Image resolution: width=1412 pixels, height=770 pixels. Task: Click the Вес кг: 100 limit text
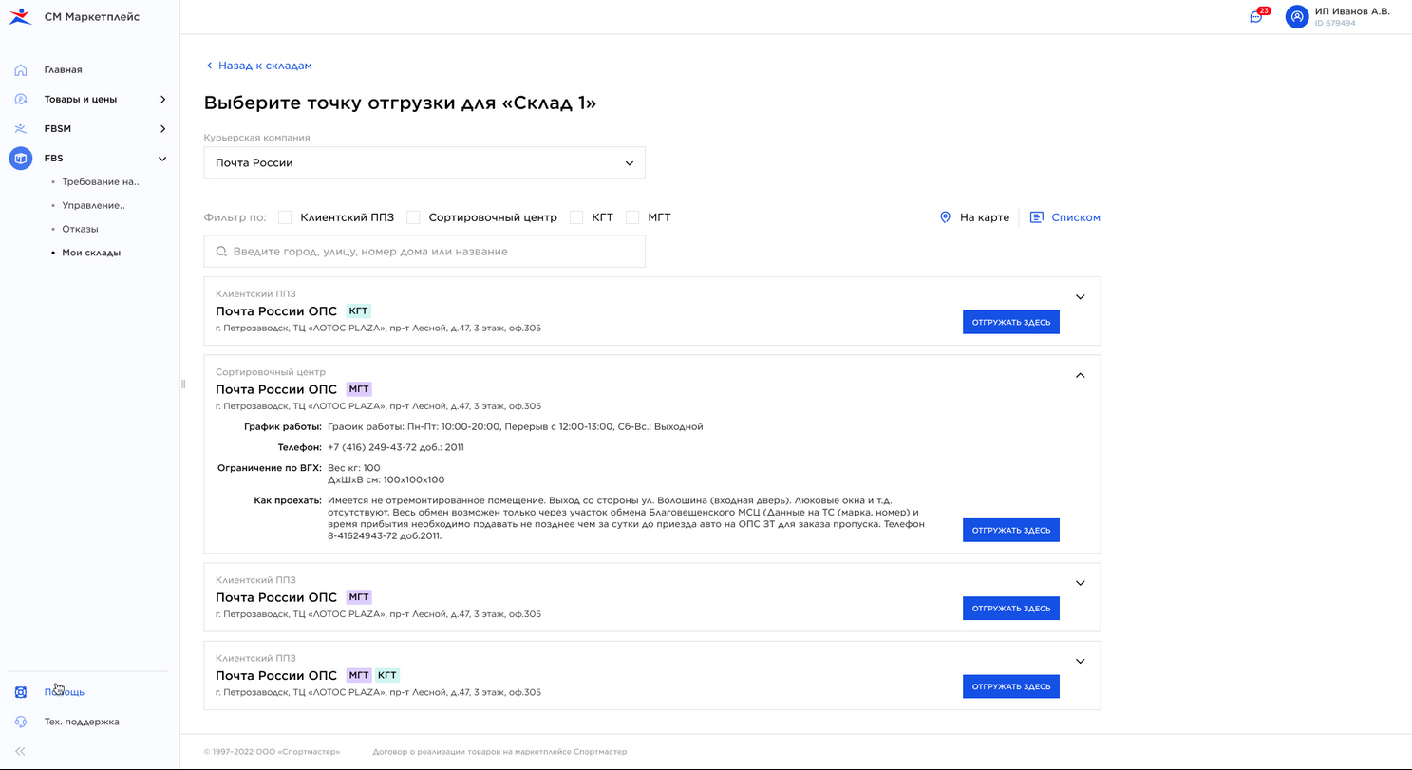pos(354,468)
